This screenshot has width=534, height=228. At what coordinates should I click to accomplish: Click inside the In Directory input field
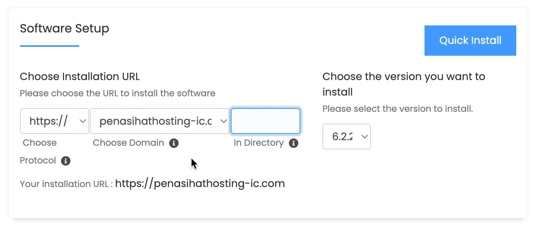click(x=266, y=121)
